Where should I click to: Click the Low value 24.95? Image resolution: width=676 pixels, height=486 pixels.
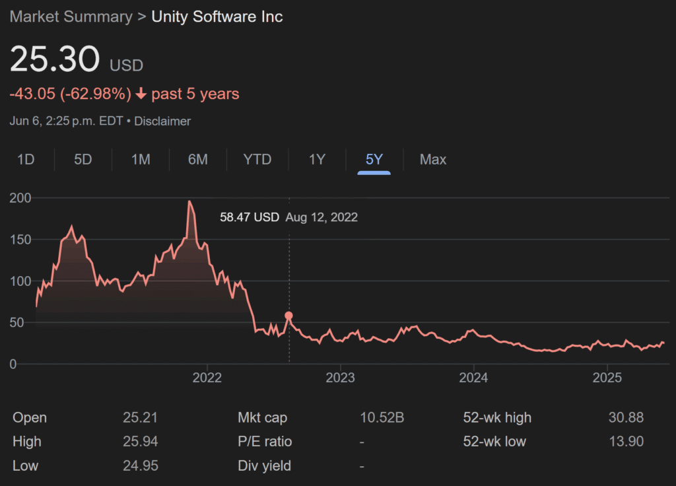coord(140,466)
